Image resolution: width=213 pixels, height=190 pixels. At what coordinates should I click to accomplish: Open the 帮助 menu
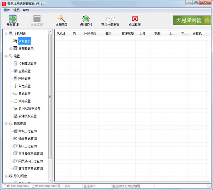(26, 10)
